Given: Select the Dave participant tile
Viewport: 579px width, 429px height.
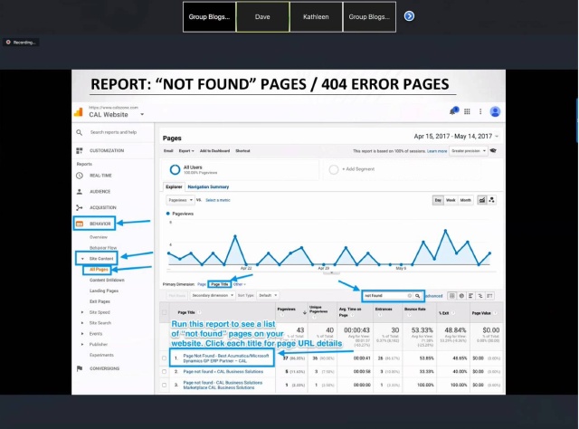Looking at the screenshot, I should pos(262,16).
